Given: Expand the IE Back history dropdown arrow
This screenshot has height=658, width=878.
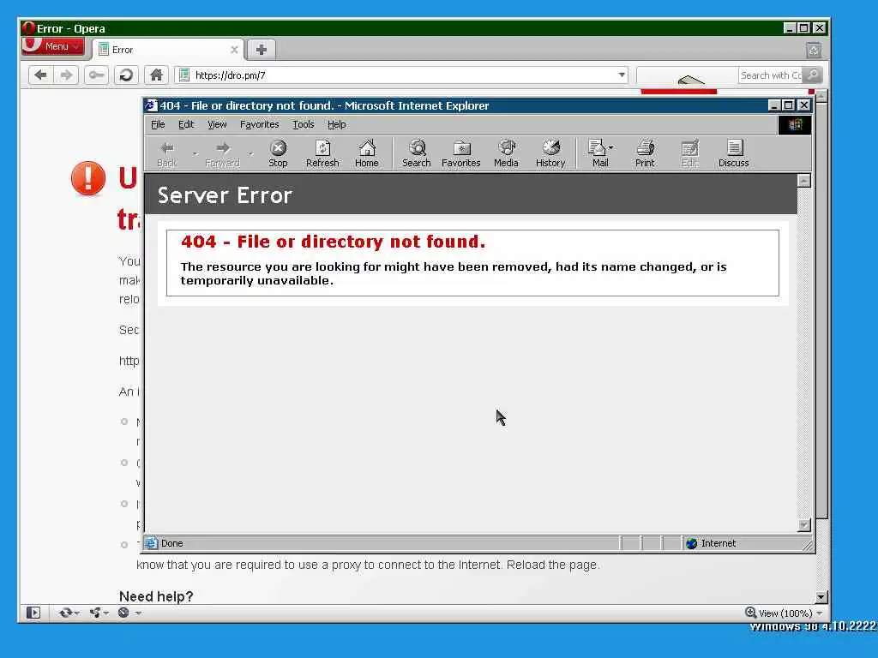Looking at the screenshot, I should pyautogui.click(x=195, y=153).
